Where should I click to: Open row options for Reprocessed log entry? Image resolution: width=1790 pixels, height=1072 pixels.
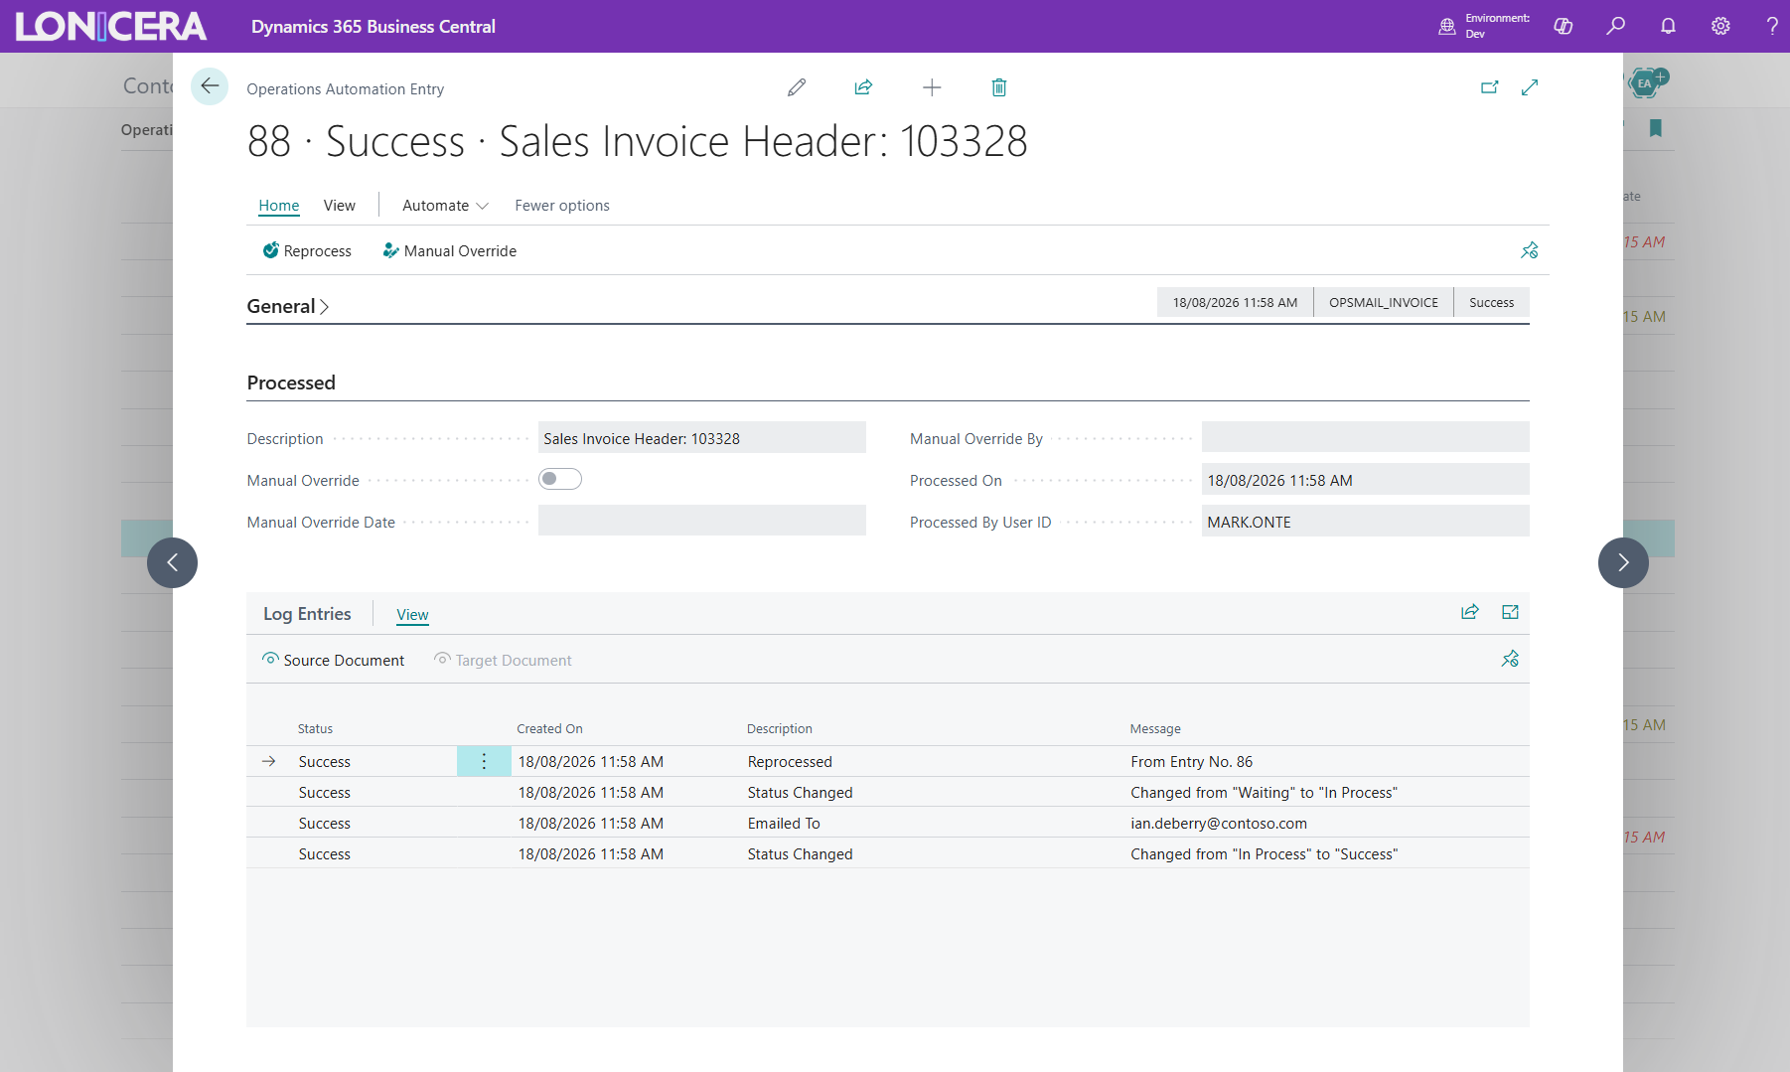pyautogui.click(x=484, y=761)
